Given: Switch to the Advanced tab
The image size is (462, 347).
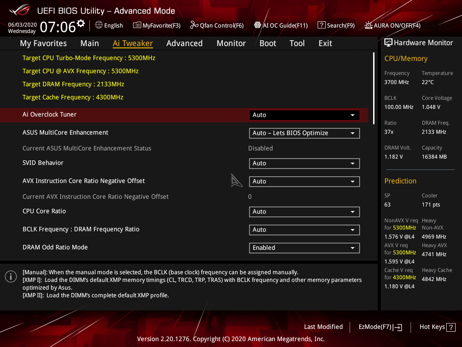Looking at the screenshot, I should coord(185,43).
